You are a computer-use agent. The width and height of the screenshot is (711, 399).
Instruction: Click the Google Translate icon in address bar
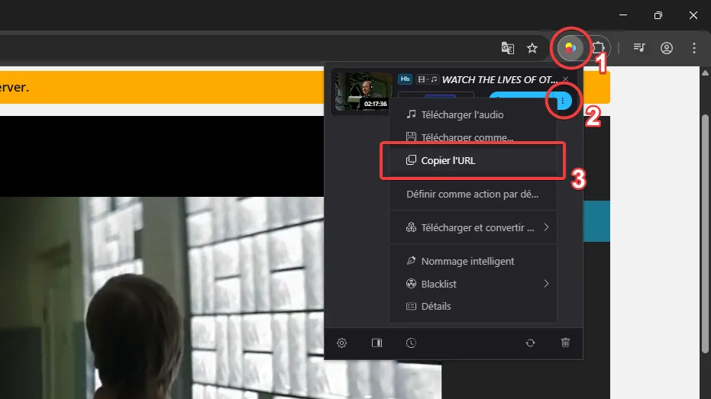pyautogui.click(x=507, y=48)
